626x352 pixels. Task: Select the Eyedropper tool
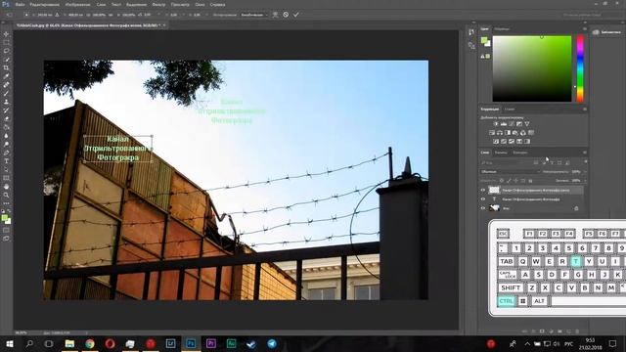tap(6, 76)
